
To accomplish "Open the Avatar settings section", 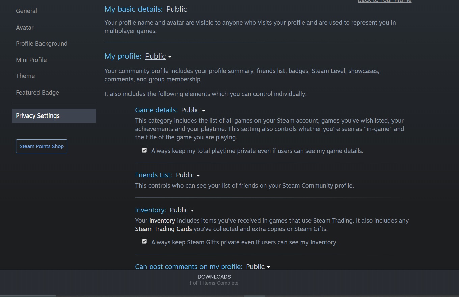I will 25,28.
